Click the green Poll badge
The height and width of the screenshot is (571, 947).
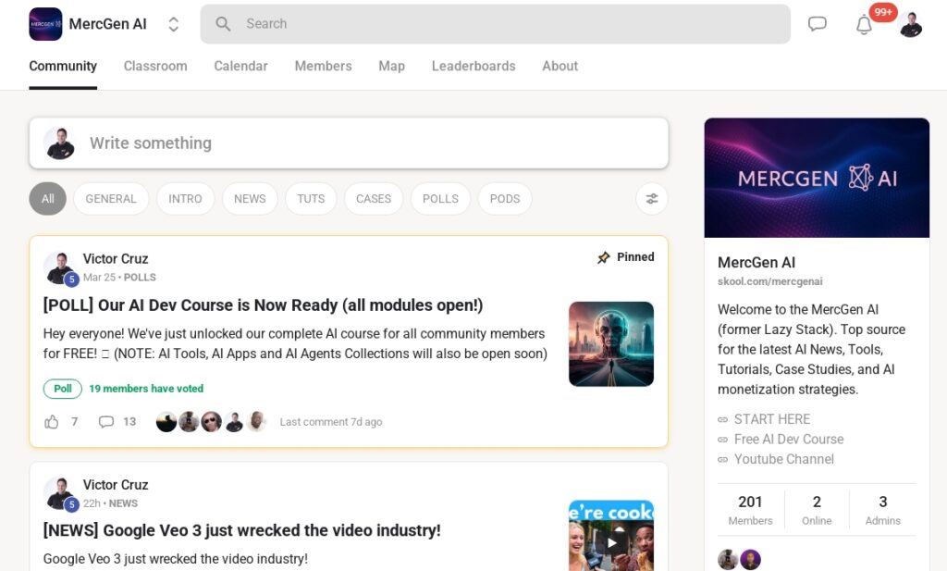click(63, 389)
